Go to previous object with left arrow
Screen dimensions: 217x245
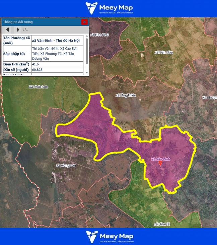coord(8,30)
